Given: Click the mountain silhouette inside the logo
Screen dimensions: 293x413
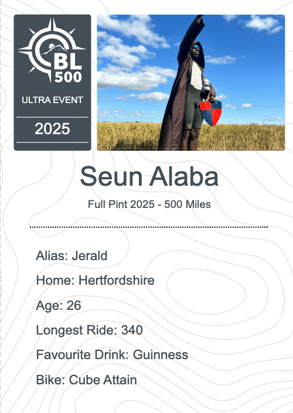Looking at the screenshot, I should click(x=57, y=49).
